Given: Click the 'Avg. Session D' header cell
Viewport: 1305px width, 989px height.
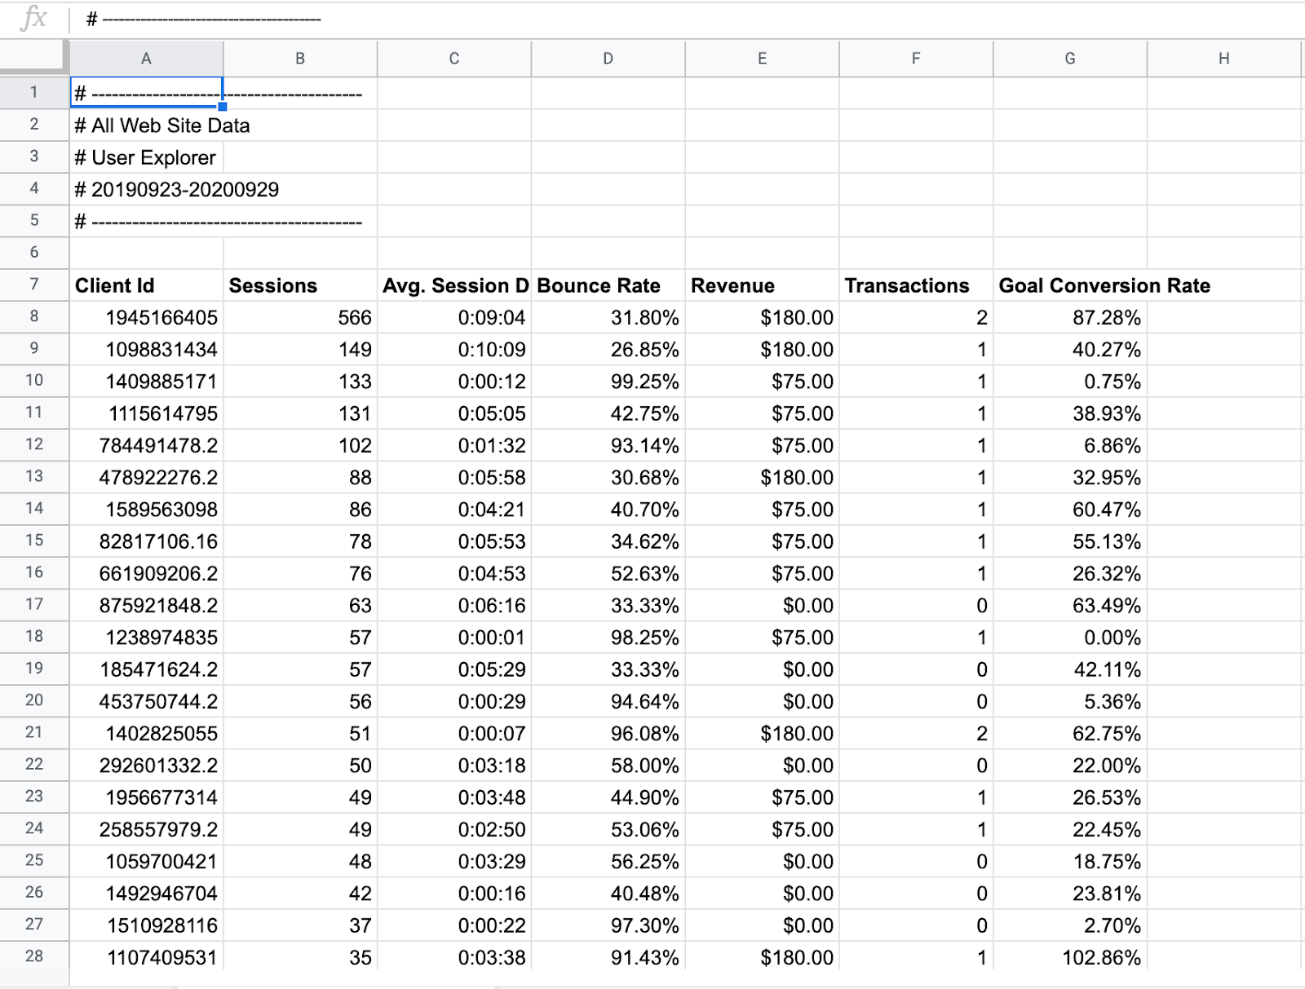Looking at the screenshot, I should pos(454,285).
